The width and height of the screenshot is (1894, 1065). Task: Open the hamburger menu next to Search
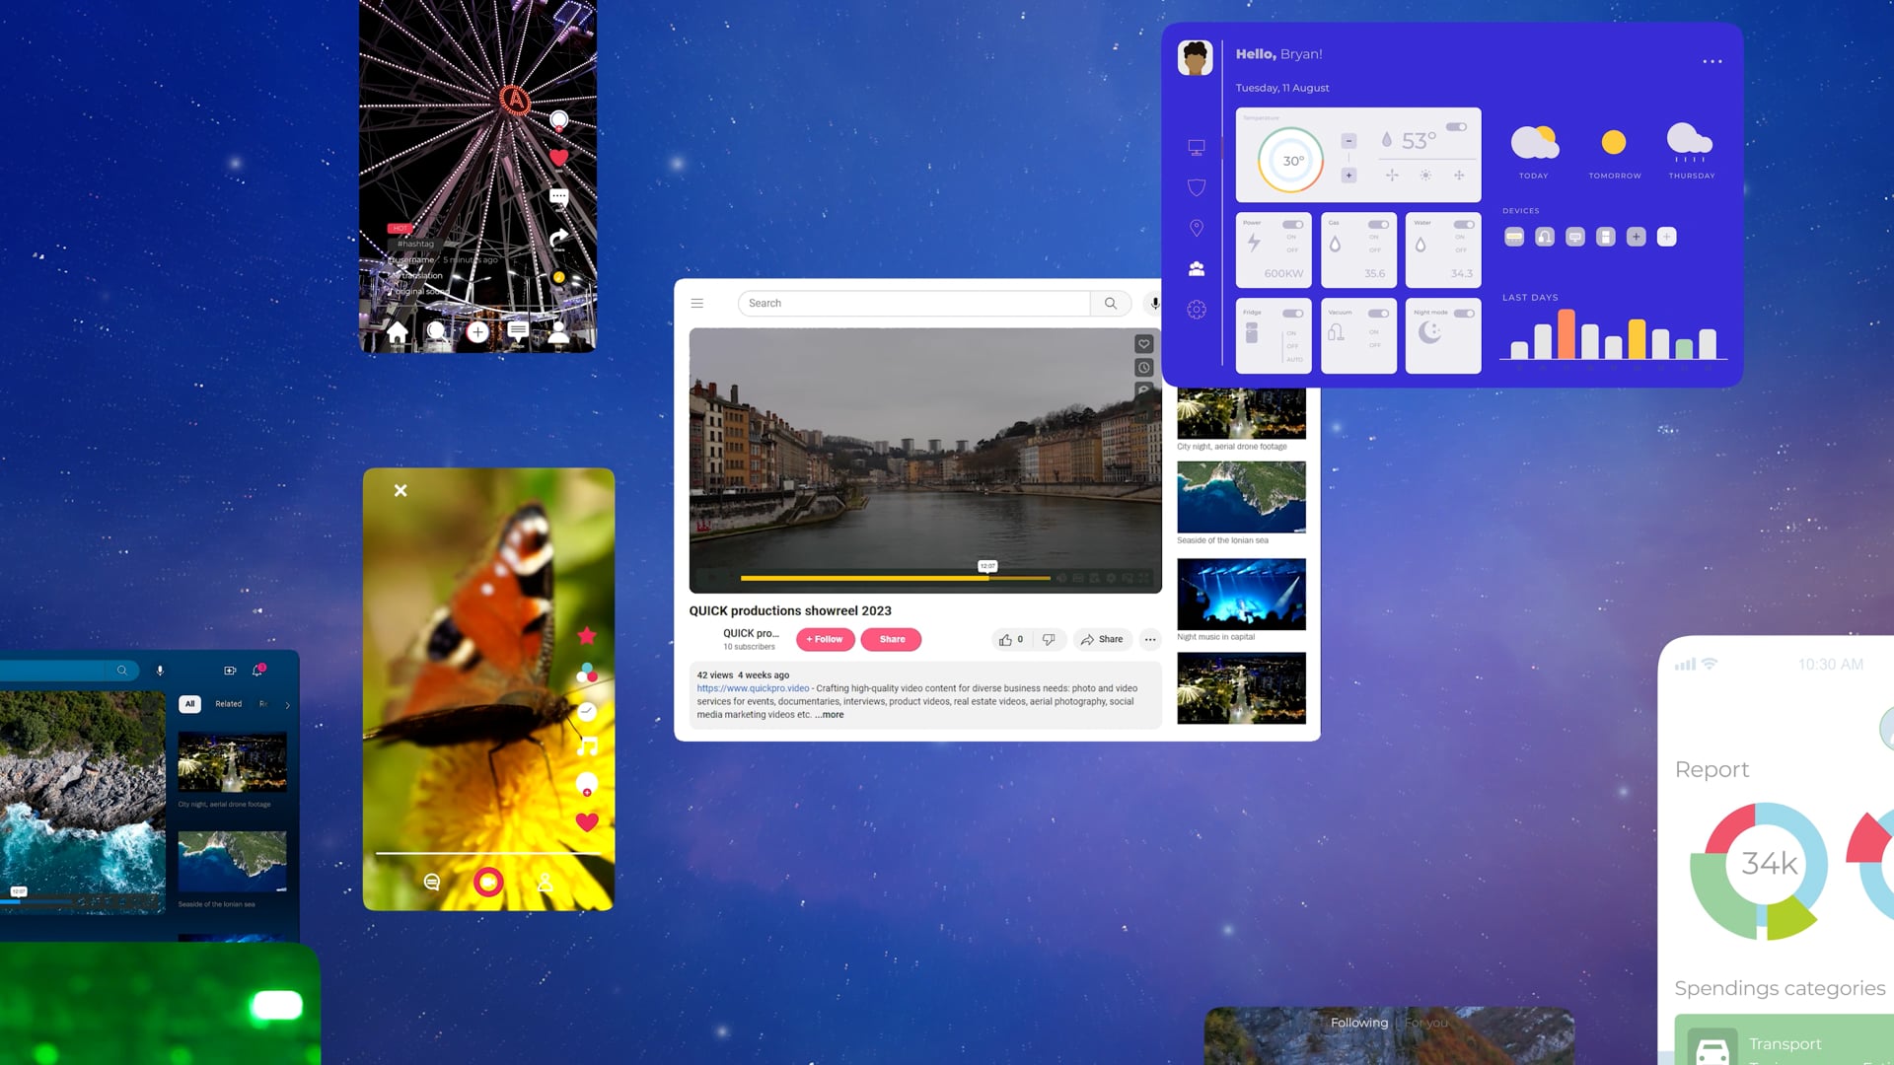697,304
